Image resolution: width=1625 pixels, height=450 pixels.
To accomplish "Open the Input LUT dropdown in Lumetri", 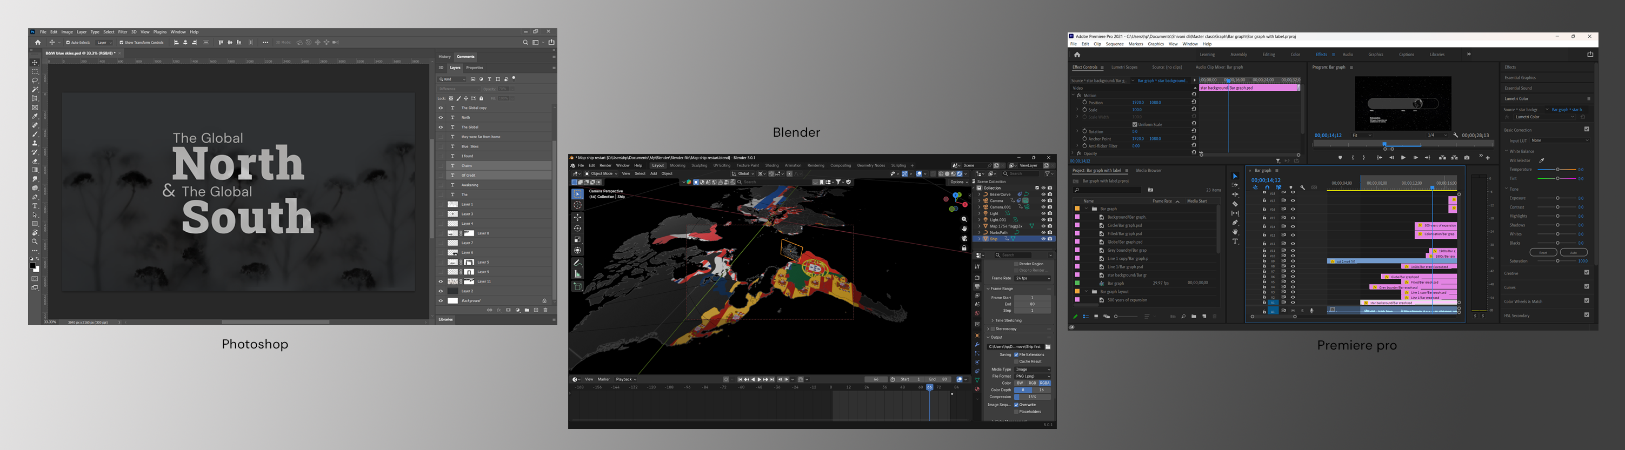I will coord(1560,140).
